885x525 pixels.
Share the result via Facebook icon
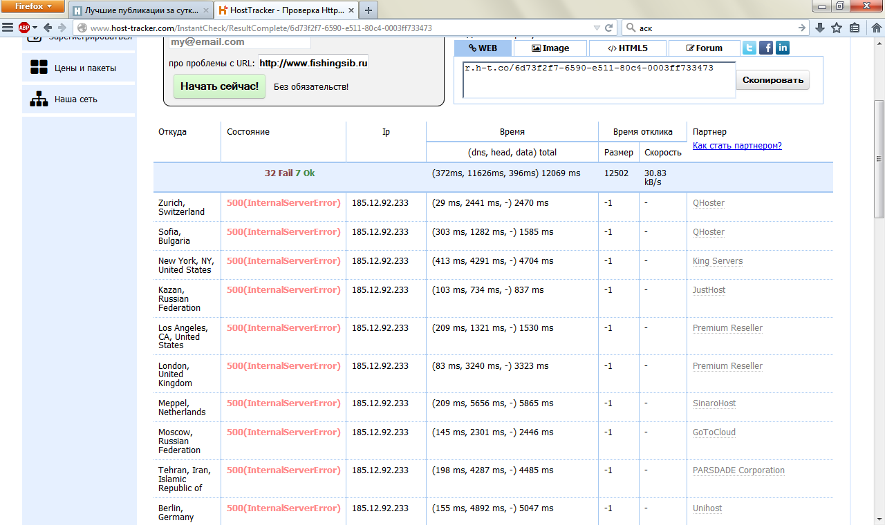pos(766,48)
